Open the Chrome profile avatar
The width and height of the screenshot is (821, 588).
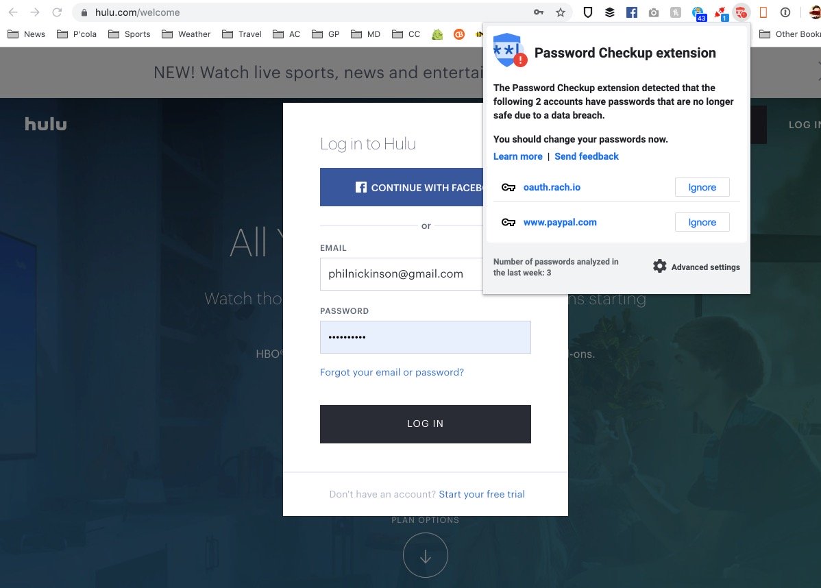[x=815, y=12]
